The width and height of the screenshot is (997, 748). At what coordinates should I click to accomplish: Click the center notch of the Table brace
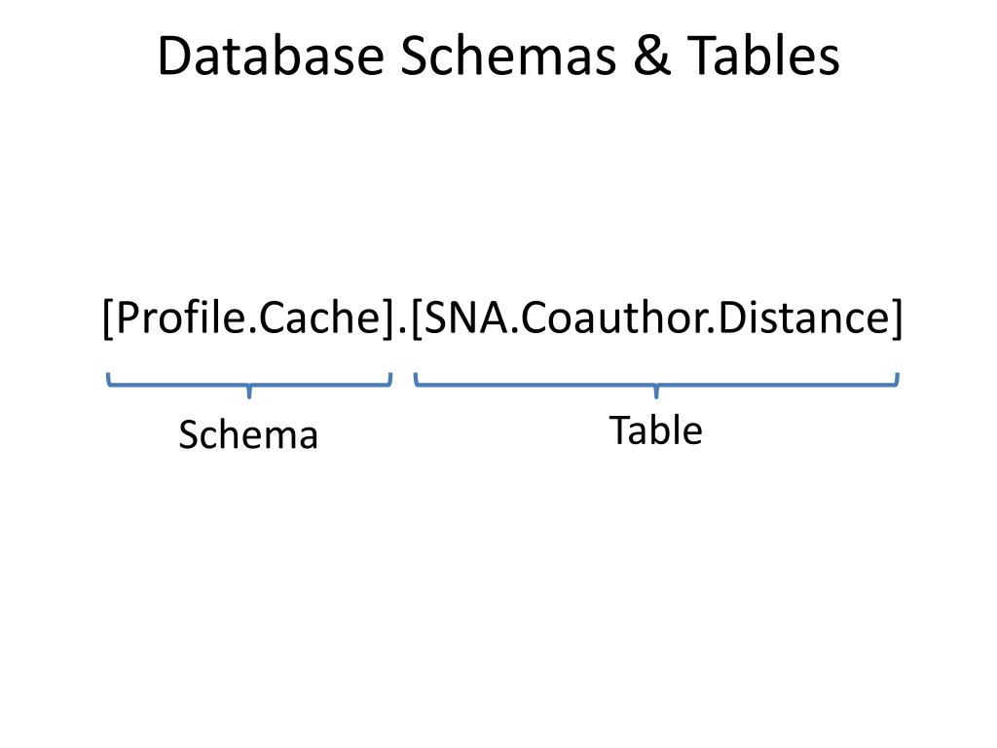click(656, 392)
